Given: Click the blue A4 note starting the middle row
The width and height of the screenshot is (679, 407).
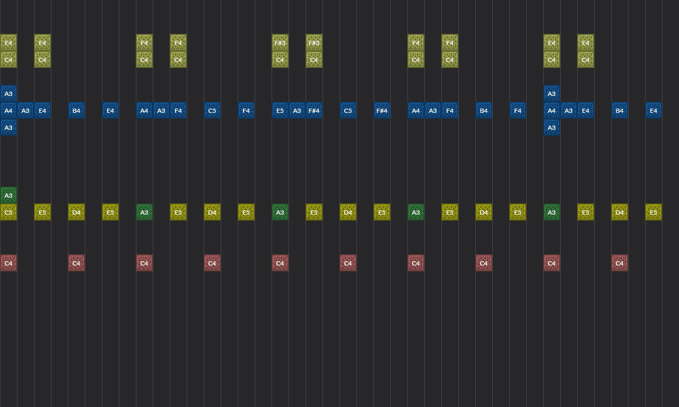Looking at the screenshot, I should pos(8,110).
